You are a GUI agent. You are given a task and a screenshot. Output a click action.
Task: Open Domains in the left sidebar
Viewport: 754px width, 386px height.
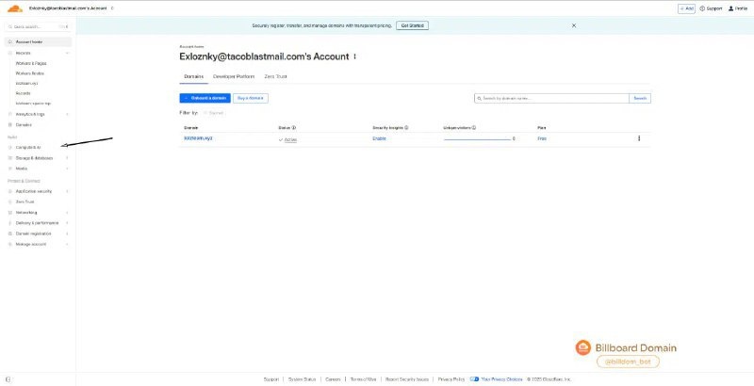tap(24, 125)
